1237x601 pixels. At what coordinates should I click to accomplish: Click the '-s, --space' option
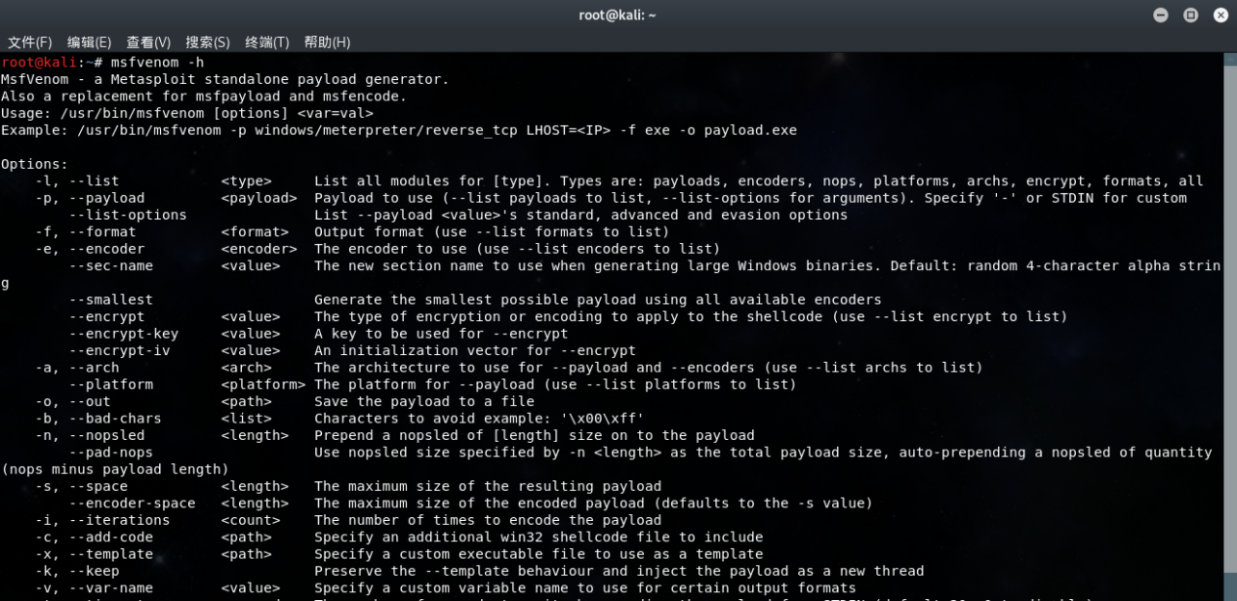coord(81,486)
